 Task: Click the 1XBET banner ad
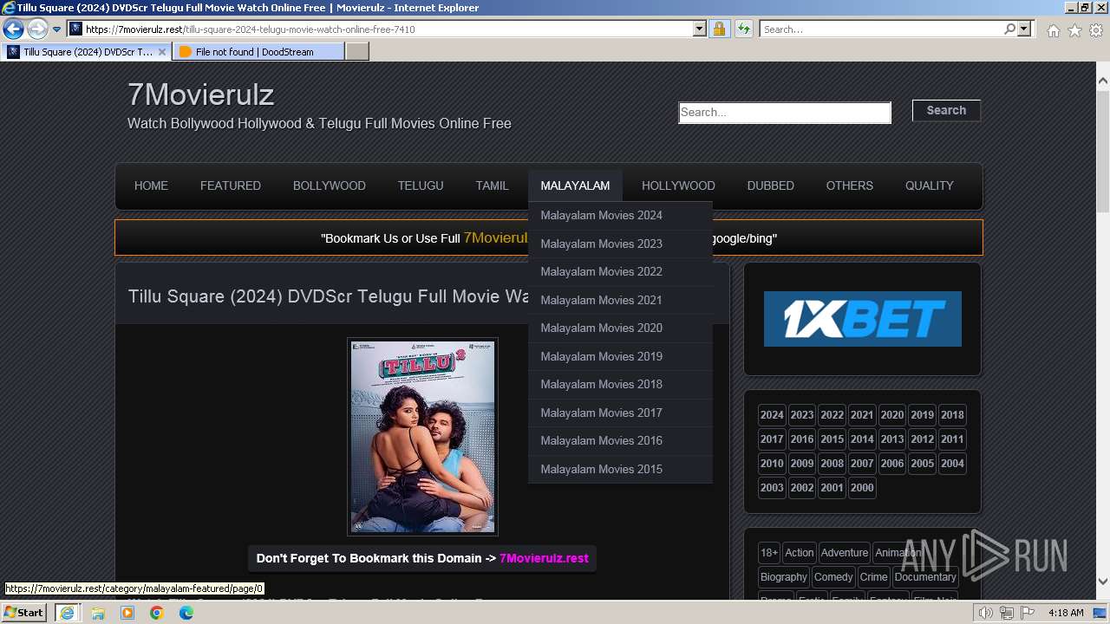pyautogui.click(x=863, y=319)
